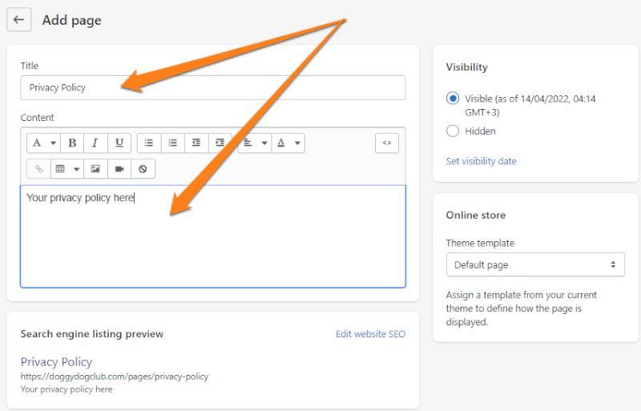This screenshot has width=641, height=411.
Task: Click the clear formatting icon
Action: (x=143, y=168)
